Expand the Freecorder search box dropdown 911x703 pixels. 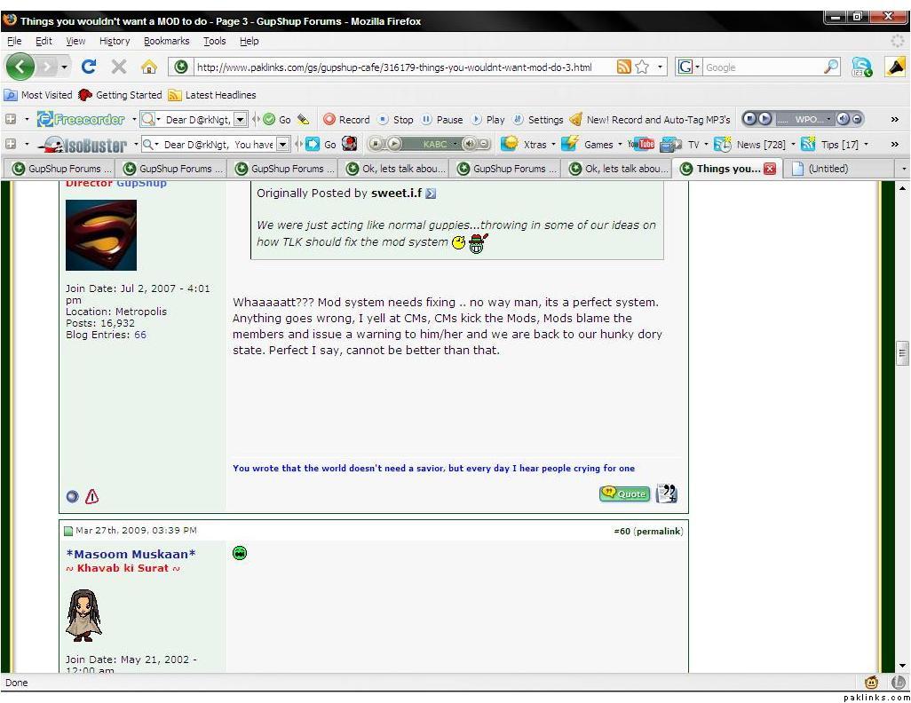pyautogui.click(x=240, y=119)
